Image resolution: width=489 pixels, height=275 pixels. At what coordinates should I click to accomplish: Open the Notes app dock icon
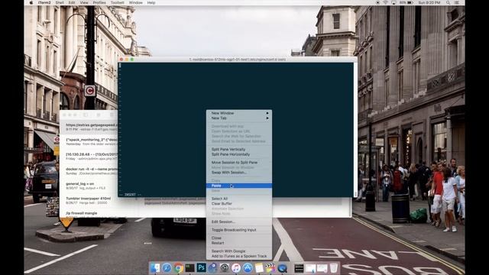pyautogui.click(x=259, y=268)
